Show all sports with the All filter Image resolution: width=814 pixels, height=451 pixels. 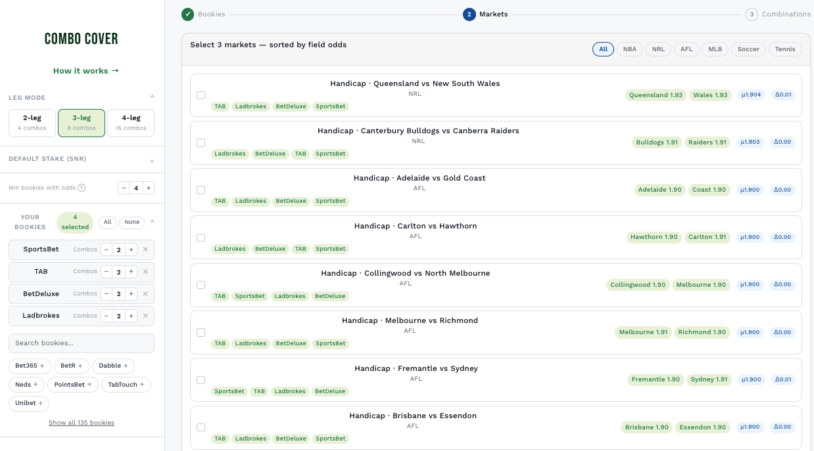pos(604,49)
